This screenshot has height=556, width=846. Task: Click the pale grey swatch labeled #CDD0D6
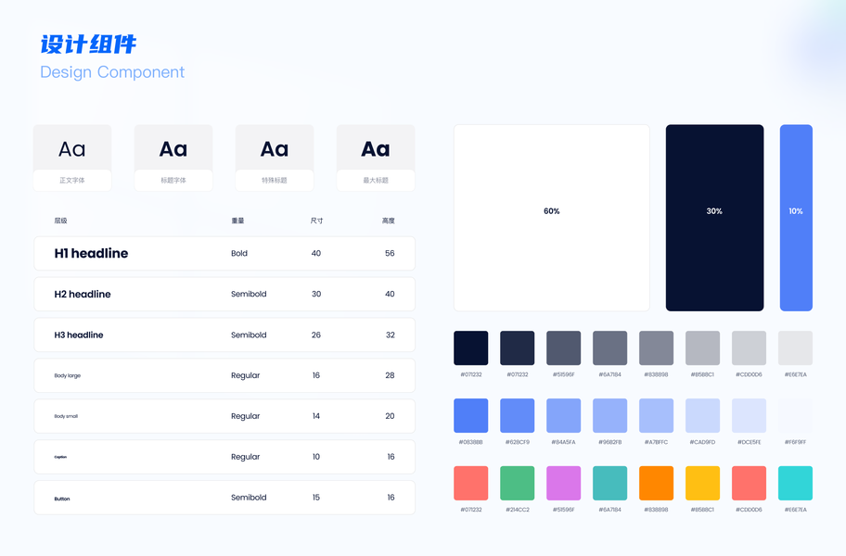point(749,348)
